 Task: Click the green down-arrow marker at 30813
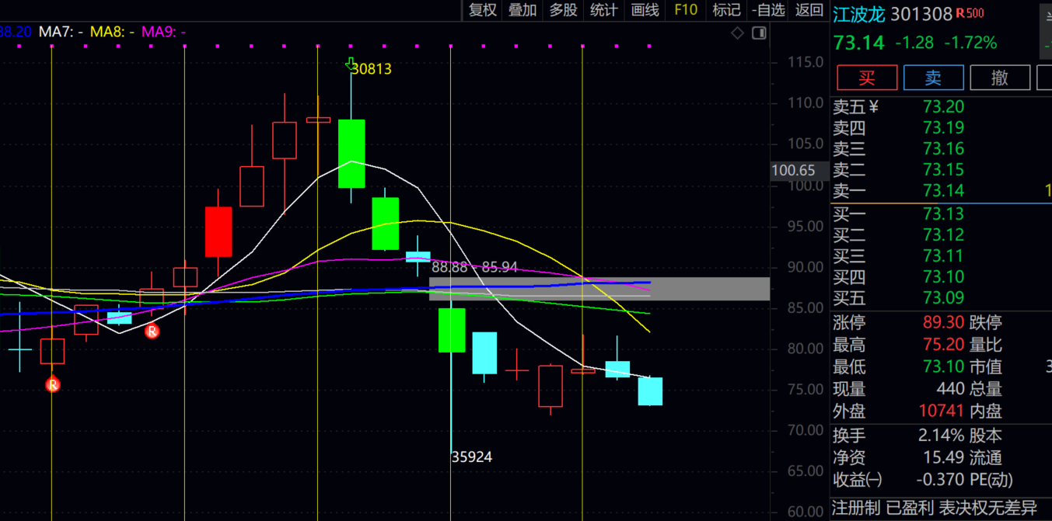351,64
